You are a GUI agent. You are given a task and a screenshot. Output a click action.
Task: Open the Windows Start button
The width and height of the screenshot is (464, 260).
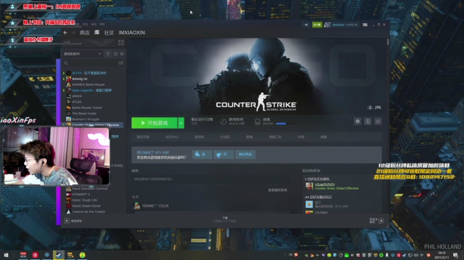(6, 255)
